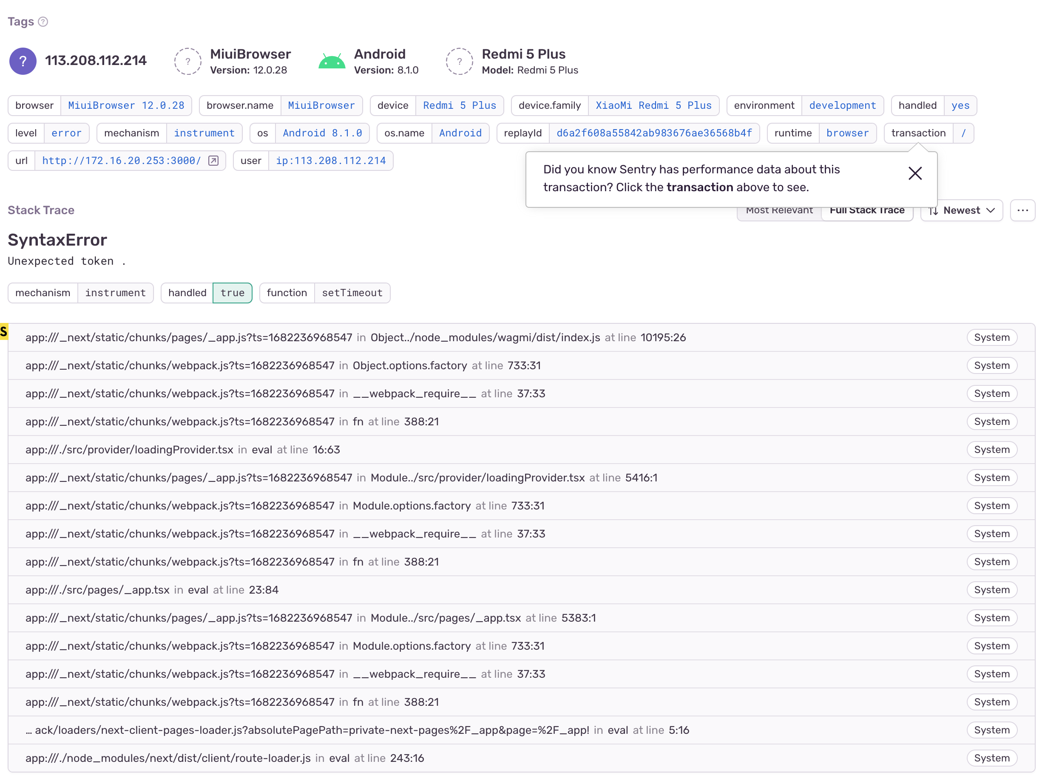The image size is (1045, 781).
Task: Dismiss the Sentry transaction tooltip with the X
Action: pyautogui.click(x=915, y=173)
